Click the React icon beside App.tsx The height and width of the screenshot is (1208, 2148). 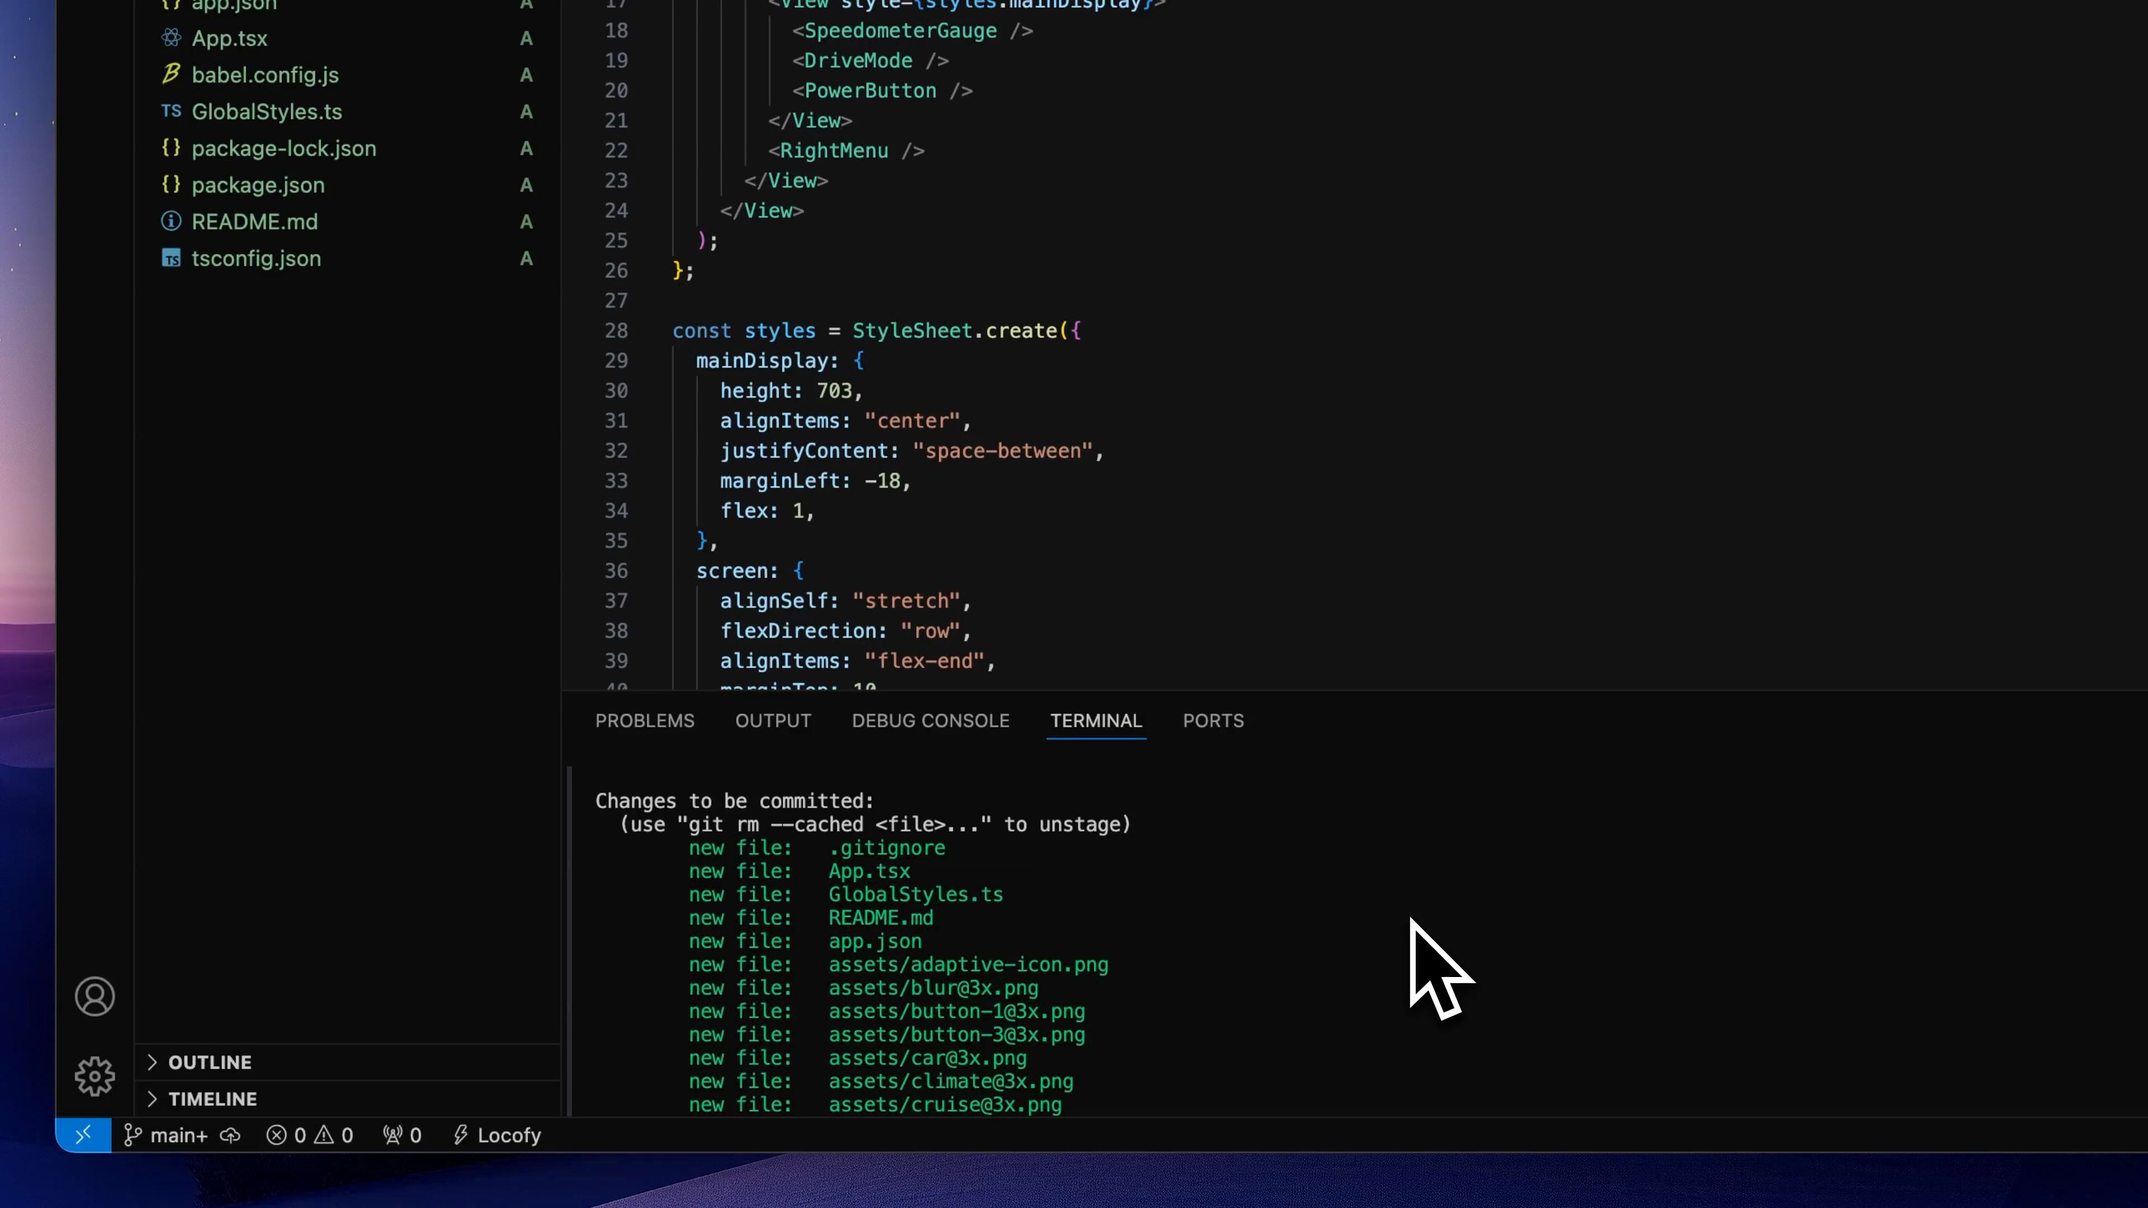coord(171,37)
